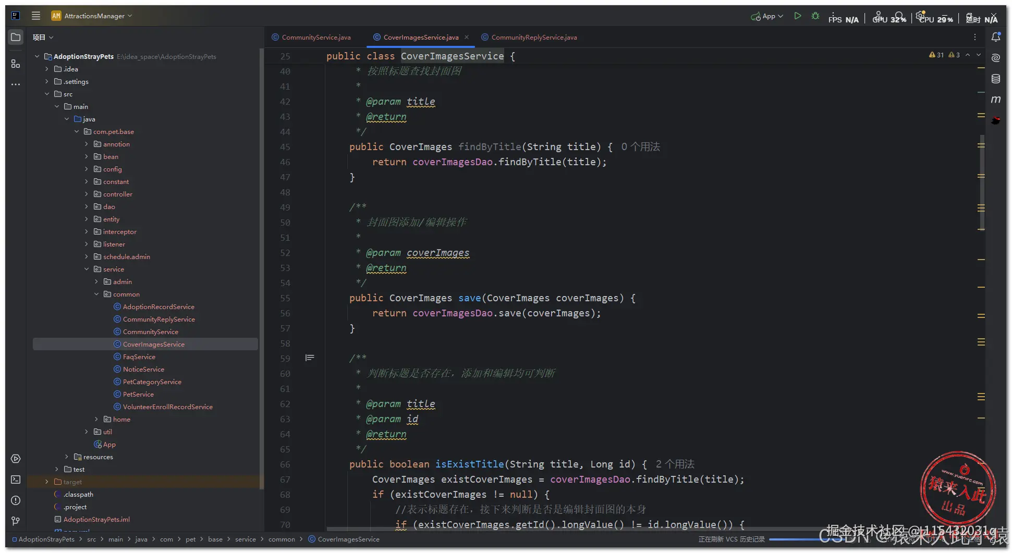Screen dimensions: 1012x553
Task: Open the Problems tool window
Action: (16, 500)
